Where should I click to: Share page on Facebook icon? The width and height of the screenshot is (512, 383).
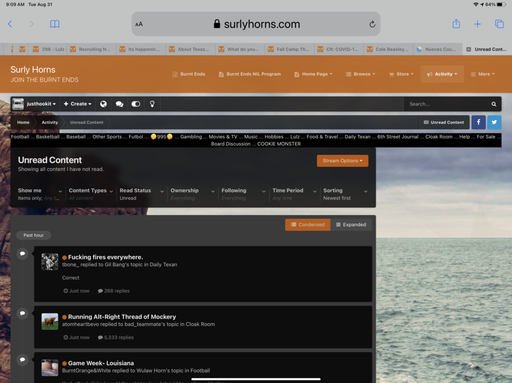478,122
